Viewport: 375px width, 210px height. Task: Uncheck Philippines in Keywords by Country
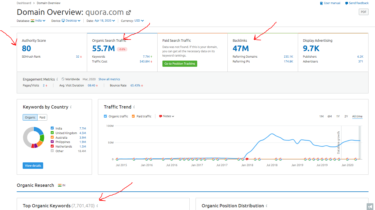pos(52,142)
